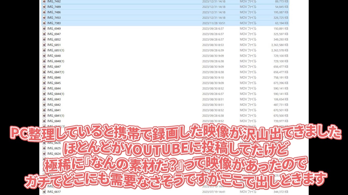Click the IMG_7383 file row
The height and width of the screenshot is (195, 348).
point(165,23)
